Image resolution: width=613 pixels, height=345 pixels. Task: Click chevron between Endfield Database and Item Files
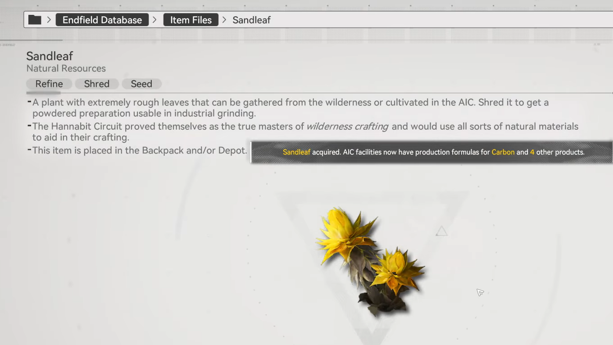pyautogui.click(x=155, y=20)
